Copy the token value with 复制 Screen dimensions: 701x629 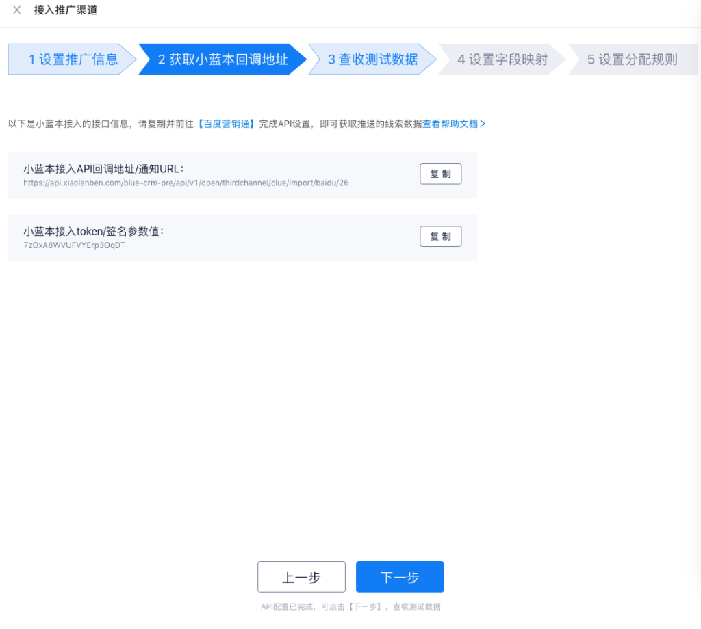point(440,237)
